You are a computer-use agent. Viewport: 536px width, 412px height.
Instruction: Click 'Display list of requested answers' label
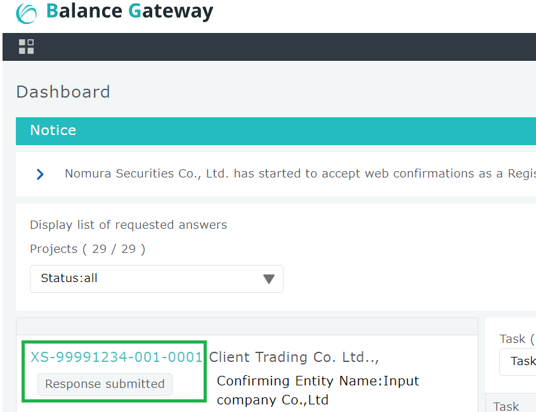tap(128, 225)
